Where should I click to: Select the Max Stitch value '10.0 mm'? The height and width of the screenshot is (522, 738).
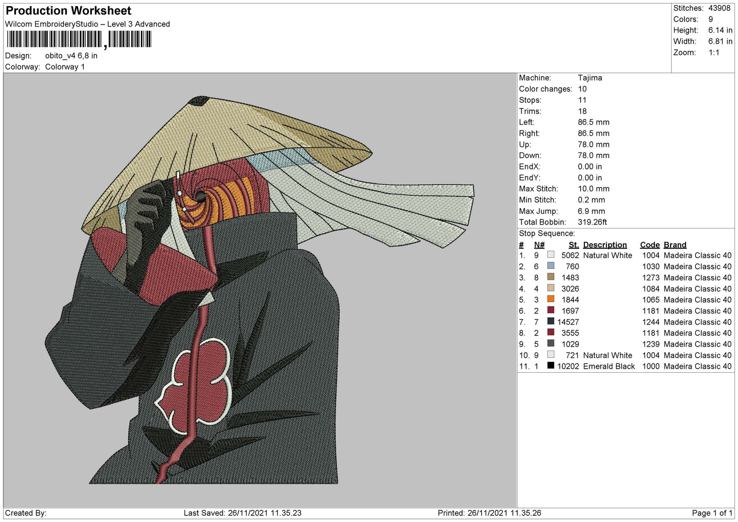(x=593, y=189)
